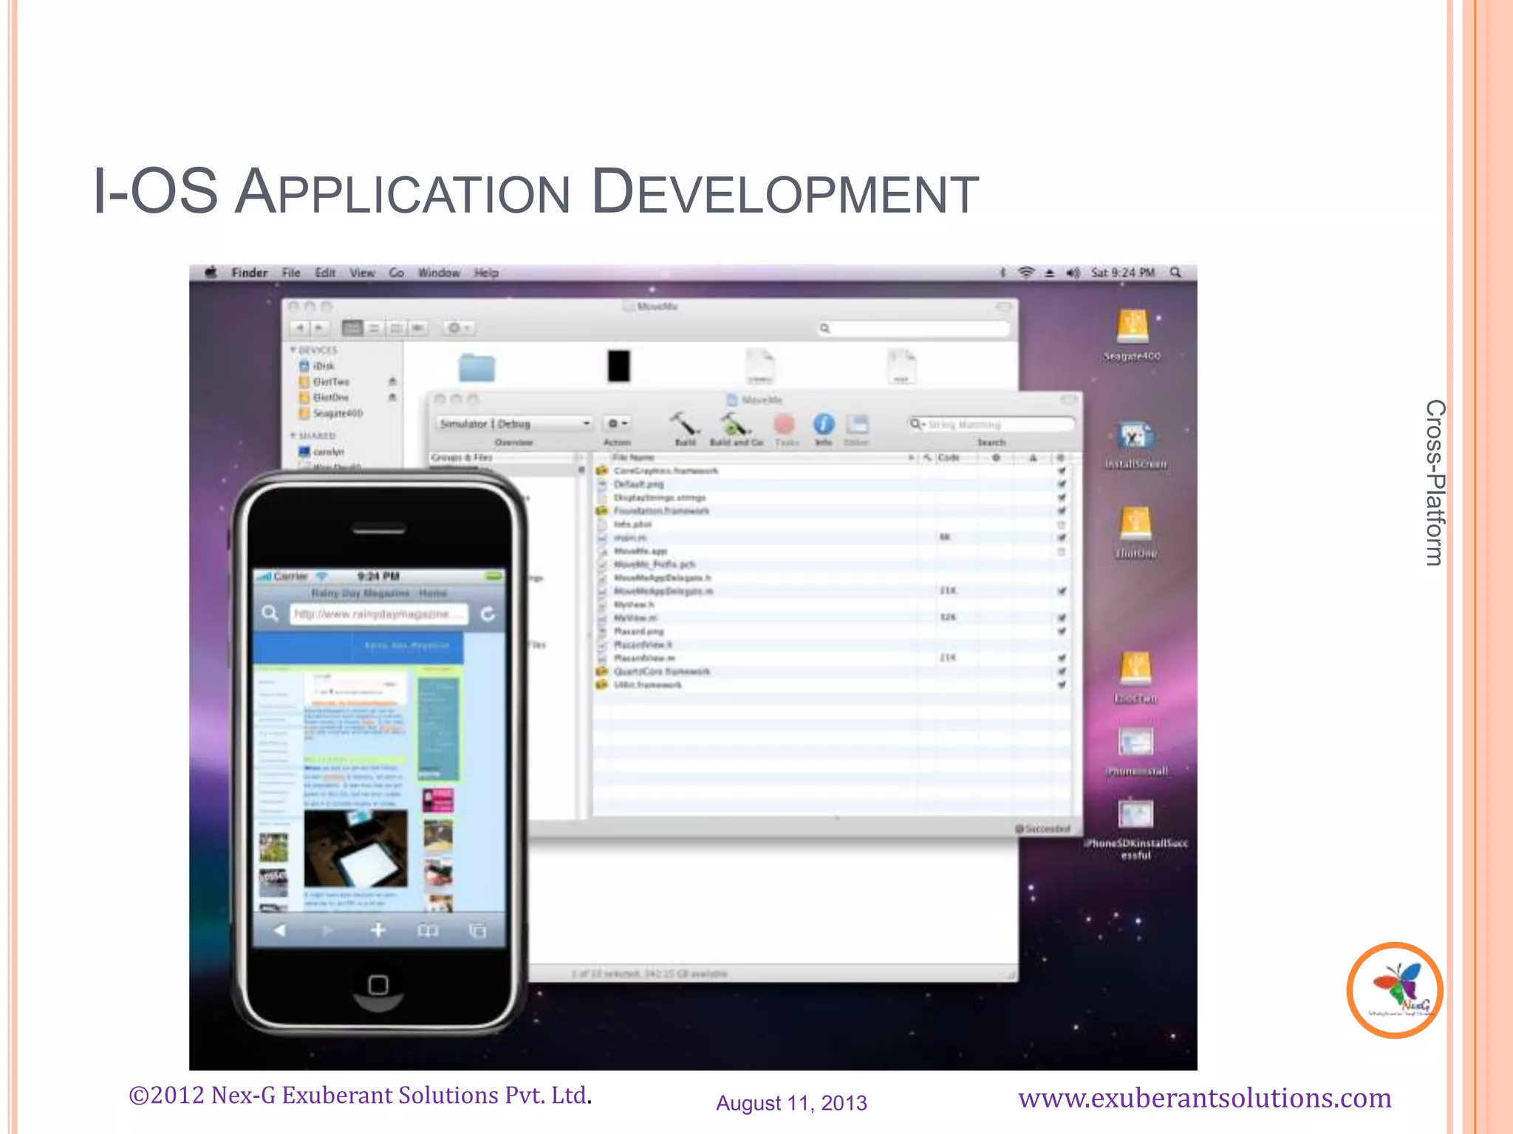Select the InstallScreen desktop file icon

click(x=1135, y=436)
